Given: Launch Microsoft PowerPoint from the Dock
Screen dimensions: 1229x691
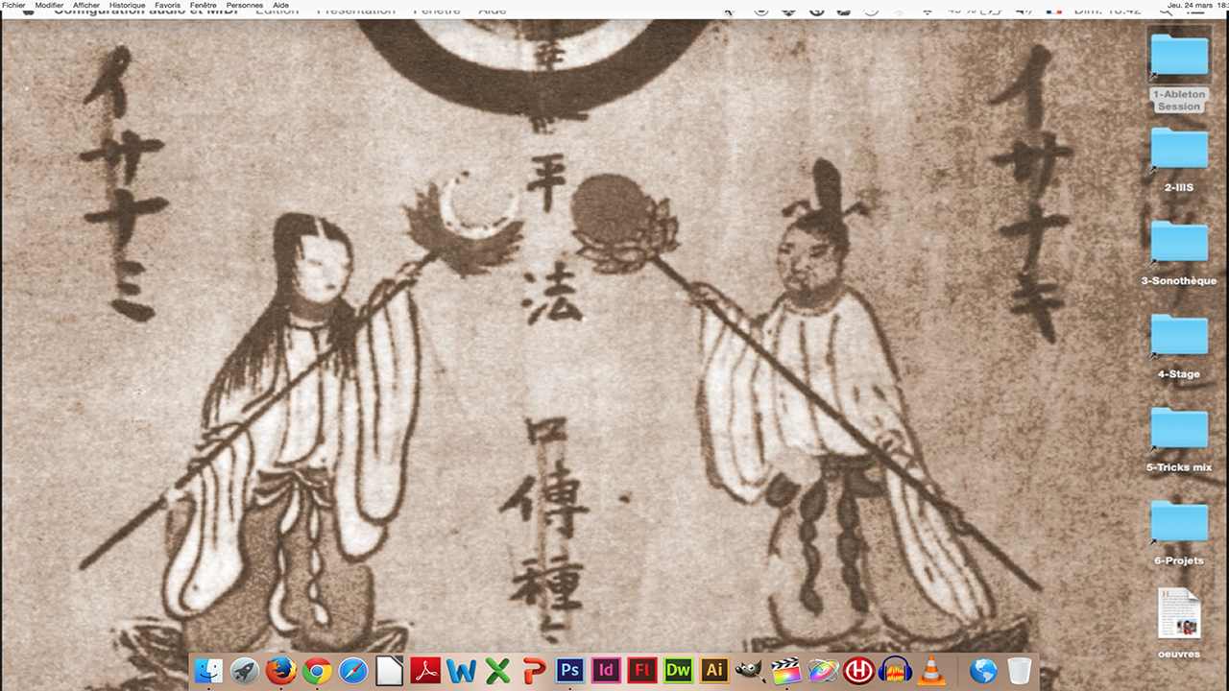Looking at the screenshot, I should tap(534, 671).
